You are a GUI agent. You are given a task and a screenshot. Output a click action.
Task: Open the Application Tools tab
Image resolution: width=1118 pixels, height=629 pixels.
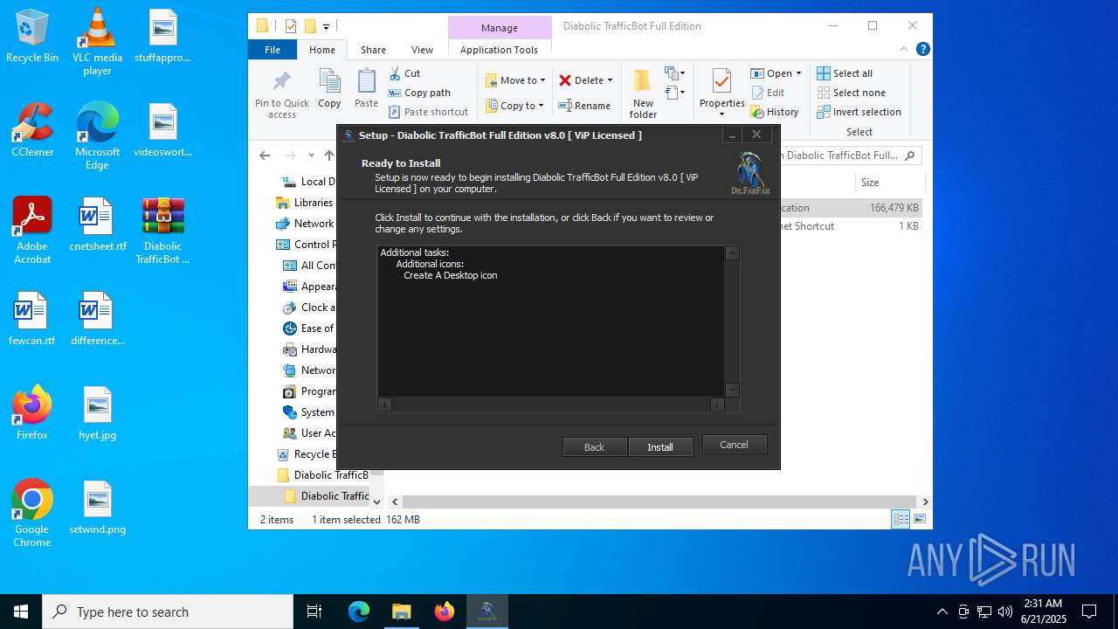coord(499,50)
